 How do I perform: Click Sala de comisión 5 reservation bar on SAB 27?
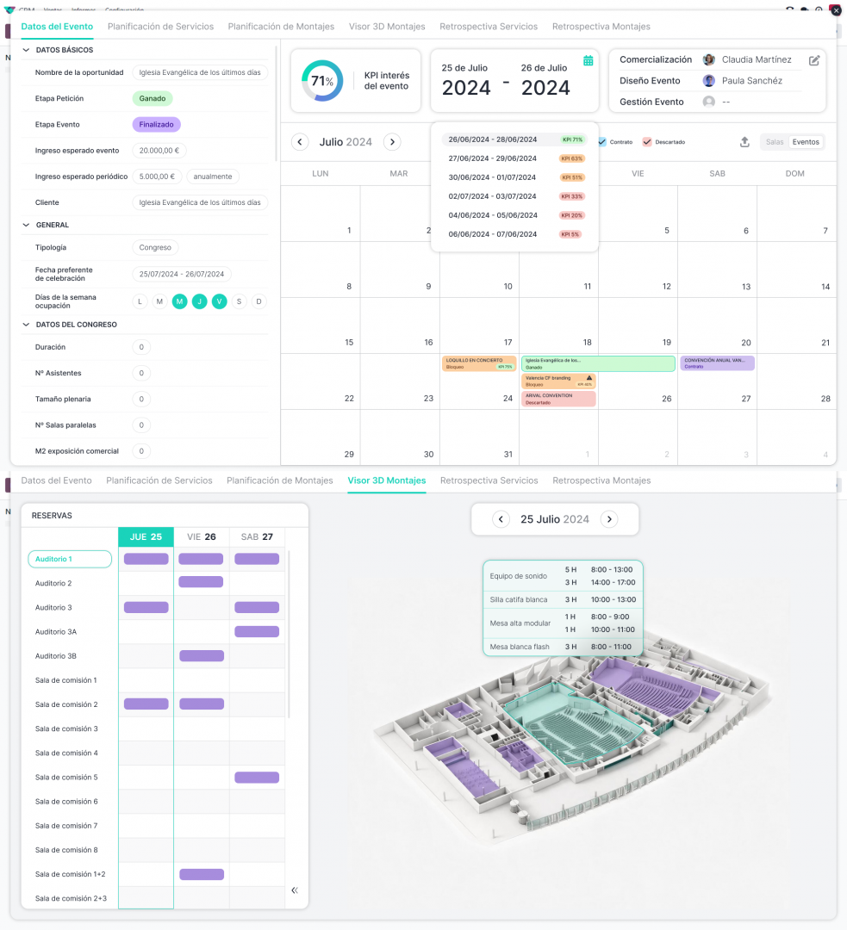pos(257,778)
